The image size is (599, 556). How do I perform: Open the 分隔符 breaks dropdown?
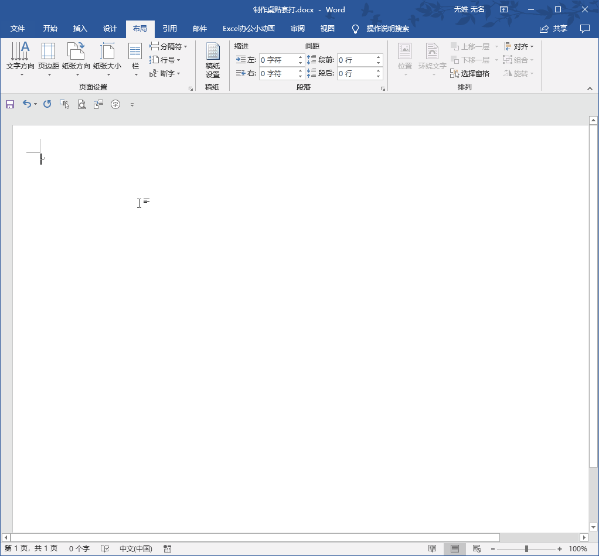click(x=168, y=47)
